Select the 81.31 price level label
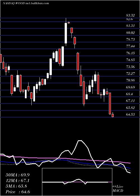 (x=130, y=26)
